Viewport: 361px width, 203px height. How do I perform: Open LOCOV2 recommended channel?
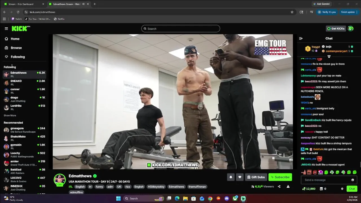[24, 179]
